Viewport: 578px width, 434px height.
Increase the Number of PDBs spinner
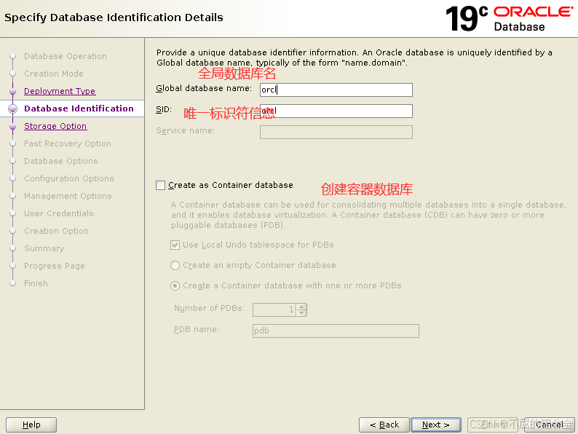coord(301,307)
